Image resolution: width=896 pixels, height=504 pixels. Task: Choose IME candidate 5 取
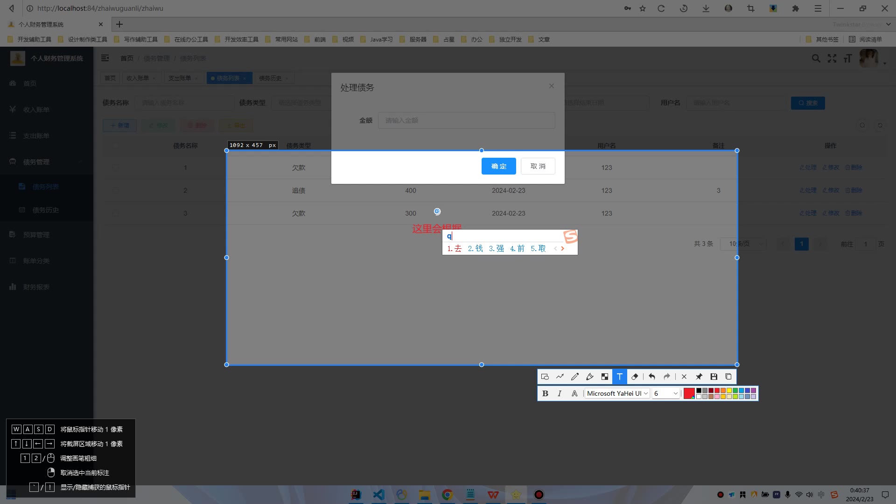coord(538,249)
